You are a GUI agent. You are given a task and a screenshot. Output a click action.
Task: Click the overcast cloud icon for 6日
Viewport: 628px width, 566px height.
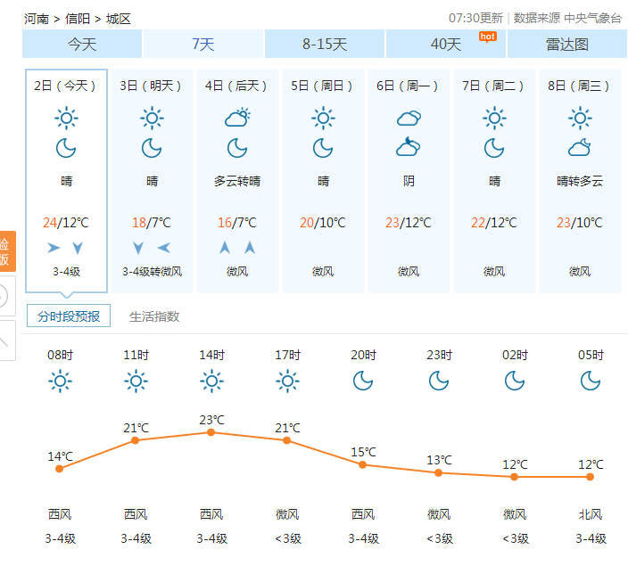tap(409, 118)
